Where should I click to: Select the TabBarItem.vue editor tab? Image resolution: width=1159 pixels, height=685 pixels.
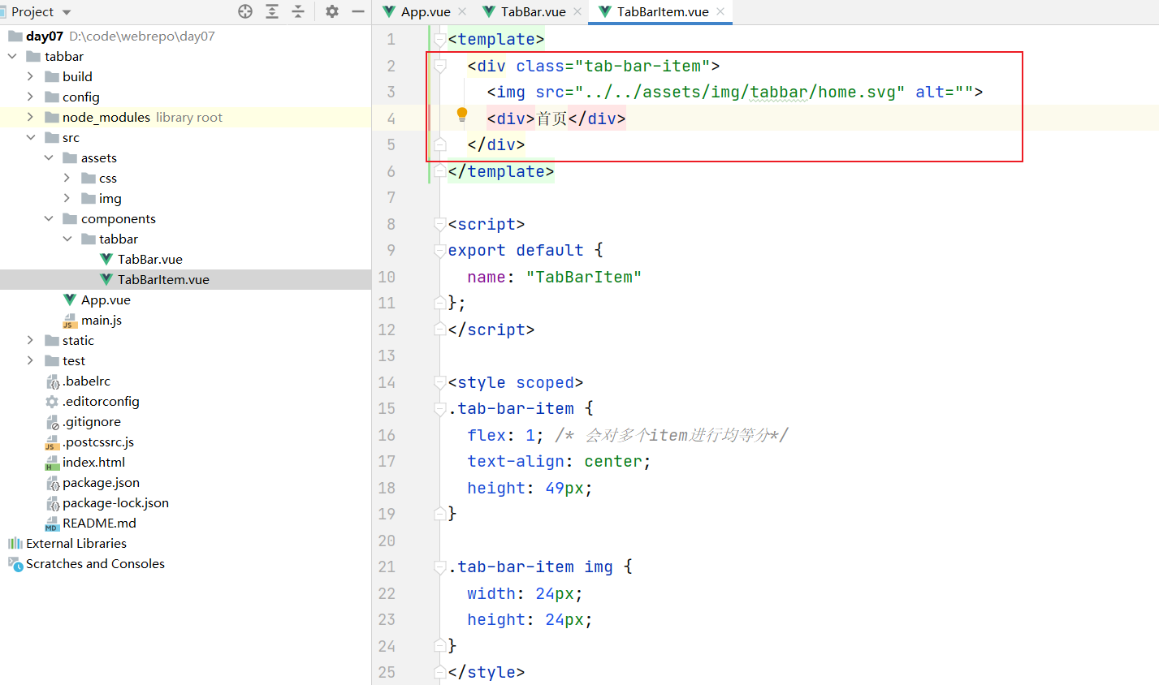point(662,11)
